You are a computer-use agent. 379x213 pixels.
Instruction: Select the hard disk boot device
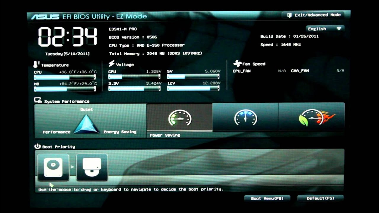[x=53, y=167]
